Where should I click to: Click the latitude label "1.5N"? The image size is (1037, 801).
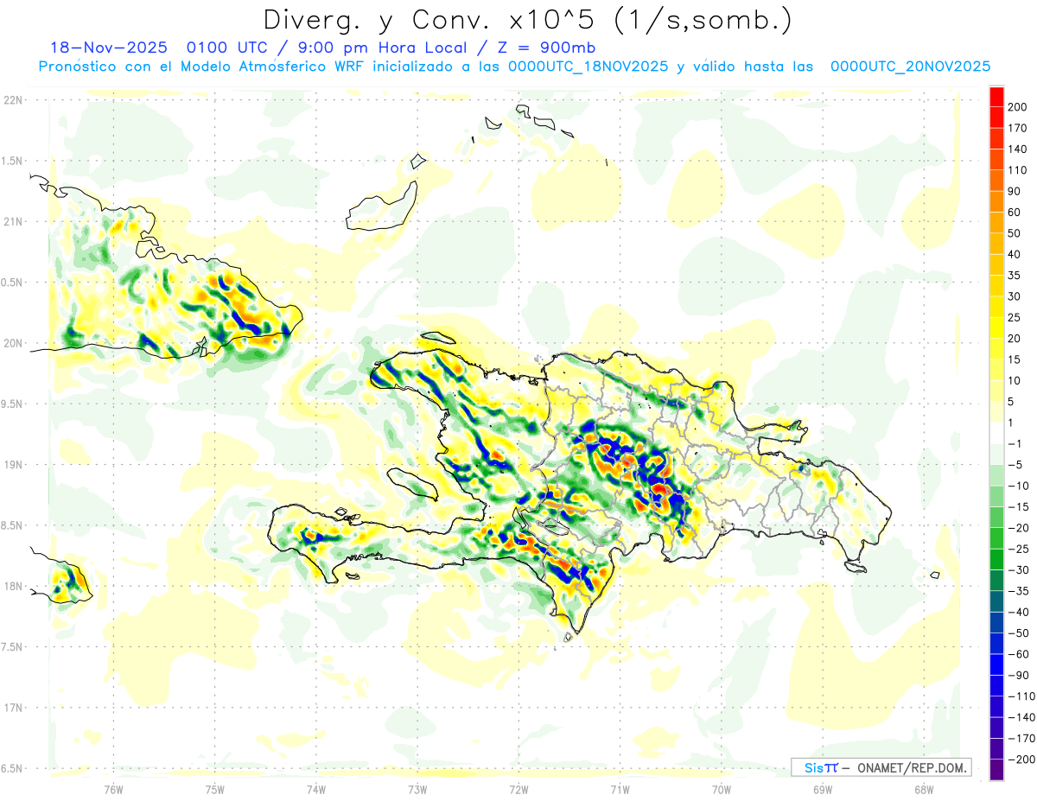[12, 161]
